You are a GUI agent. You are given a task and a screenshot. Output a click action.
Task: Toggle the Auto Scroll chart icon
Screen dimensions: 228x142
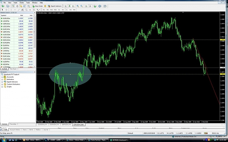tap(86, 6)
